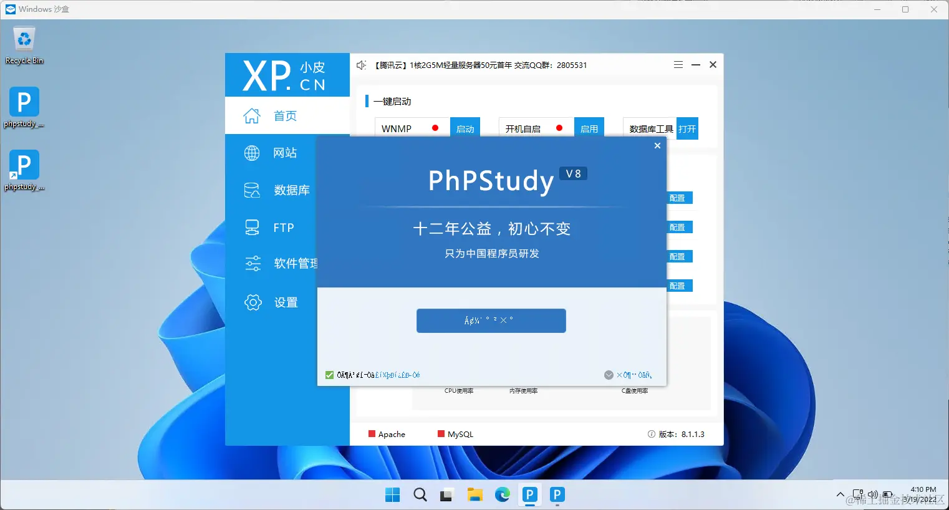Select the phpStudy icon on the taskbar
Viewport: 949px width, 510px height.
pyautogui.click(x=529, y=494)
